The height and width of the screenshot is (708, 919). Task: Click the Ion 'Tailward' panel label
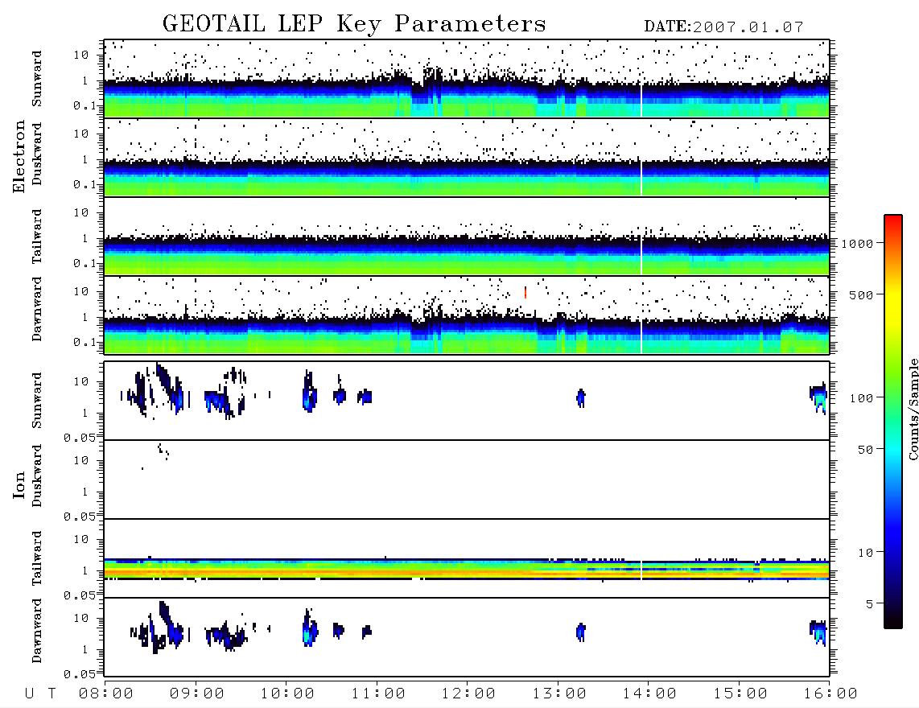pyautogui.click(x=37, y=558)
